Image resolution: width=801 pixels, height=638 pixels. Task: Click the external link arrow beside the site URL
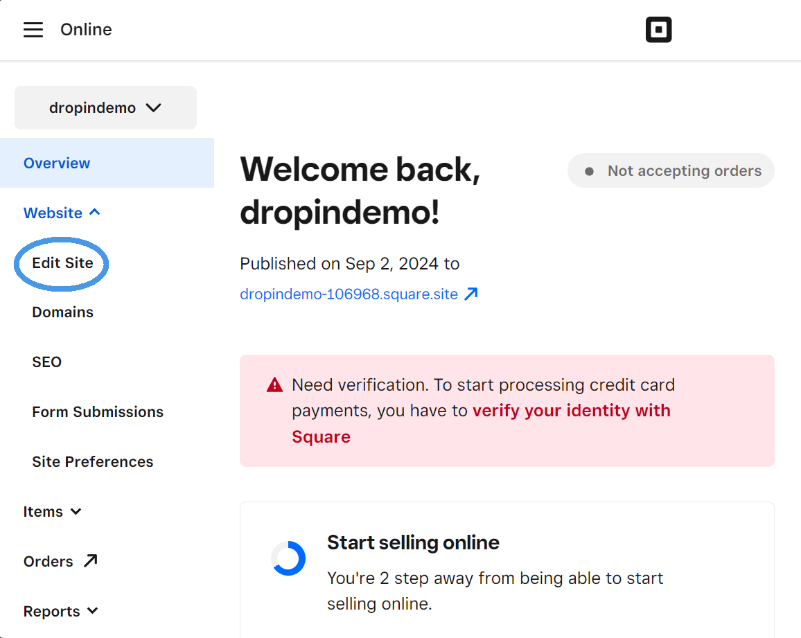[x=472, y=293]
